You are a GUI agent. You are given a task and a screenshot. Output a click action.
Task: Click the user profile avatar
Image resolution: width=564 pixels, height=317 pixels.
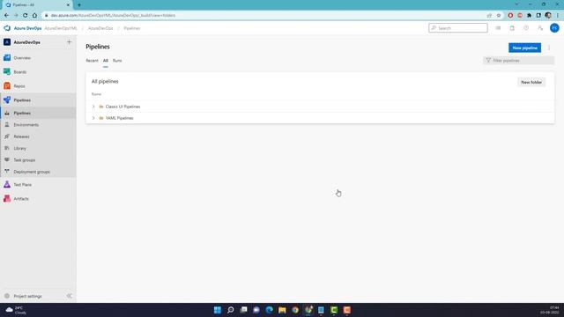pos(554,28)
